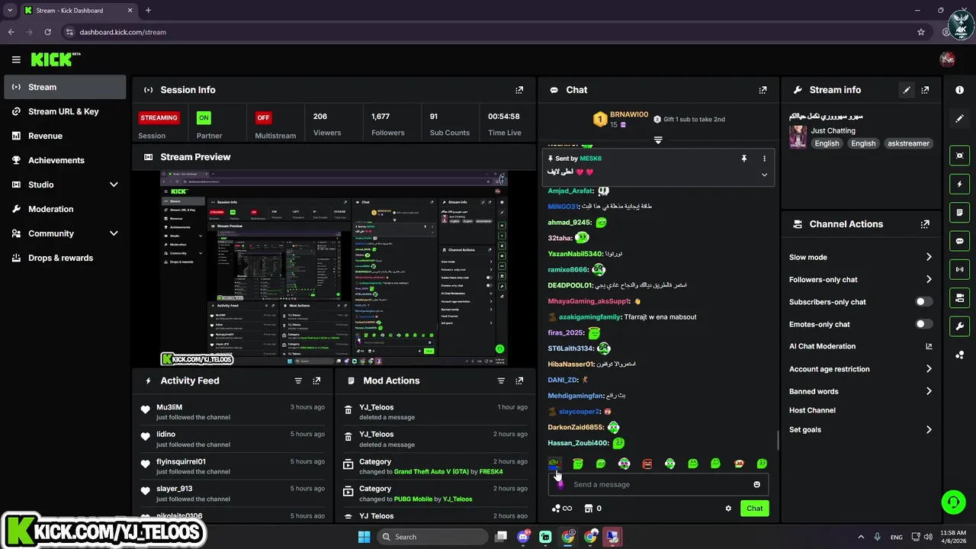Viewport: 976px width, 549px height.
Task: Click Mu3liM in Activity Feed
Action: click(x=169, y=407)
